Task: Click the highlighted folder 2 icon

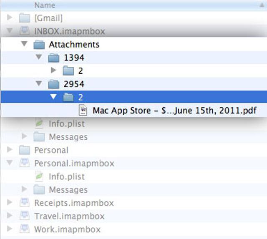Action: point(68,97)
